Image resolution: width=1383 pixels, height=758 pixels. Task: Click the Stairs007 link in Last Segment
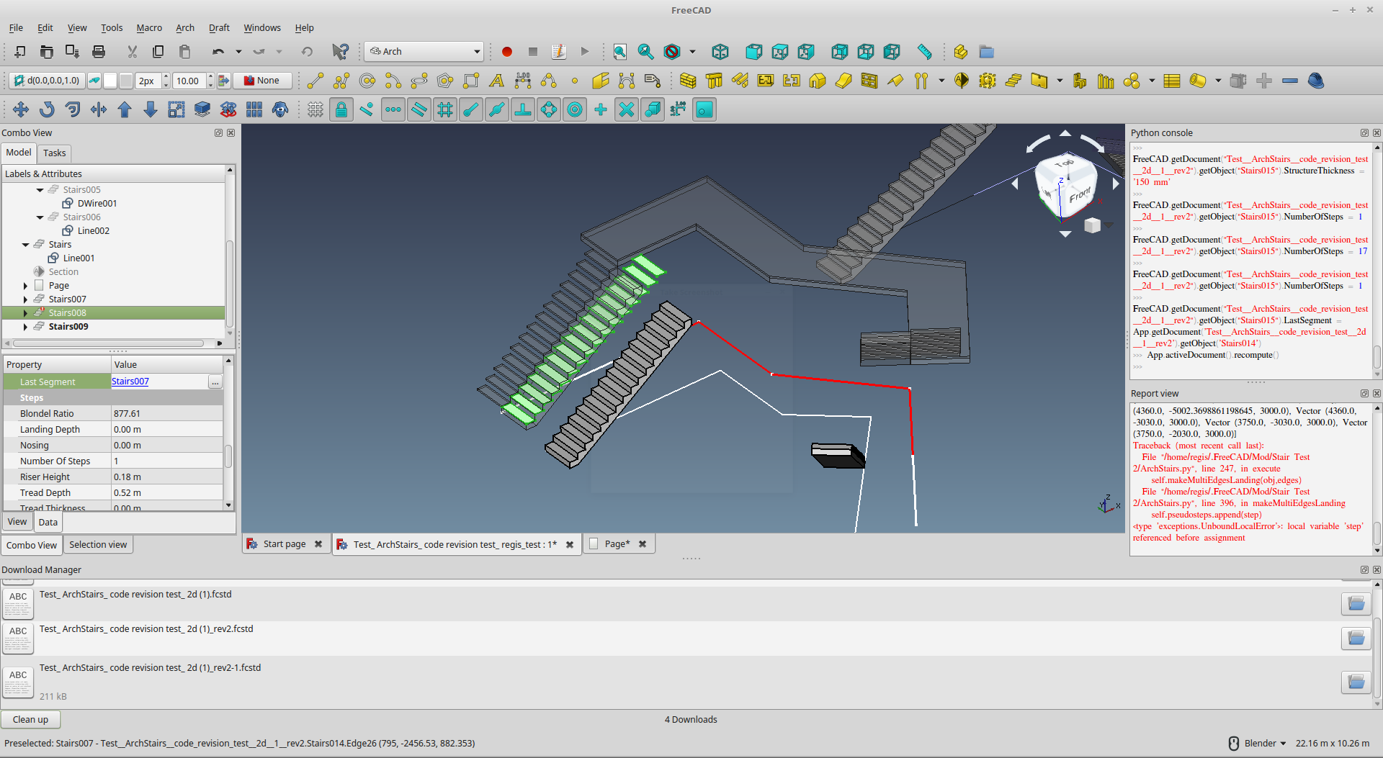130,382
